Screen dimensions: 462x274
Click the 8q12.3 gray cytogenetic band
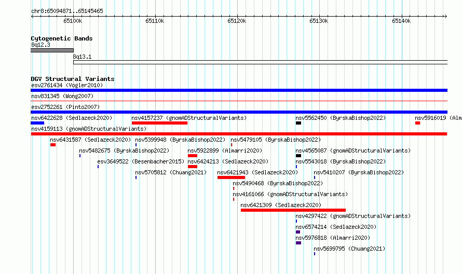pyautogui.click(x=52, y=50)
